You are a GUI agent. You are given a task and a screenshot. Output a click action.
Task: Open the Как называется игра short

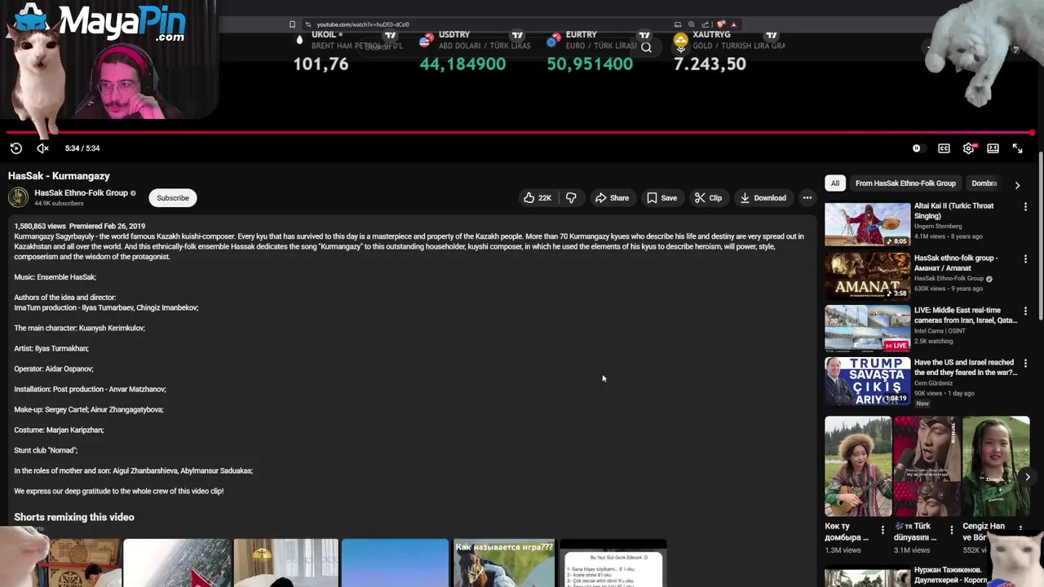point(503,563)
